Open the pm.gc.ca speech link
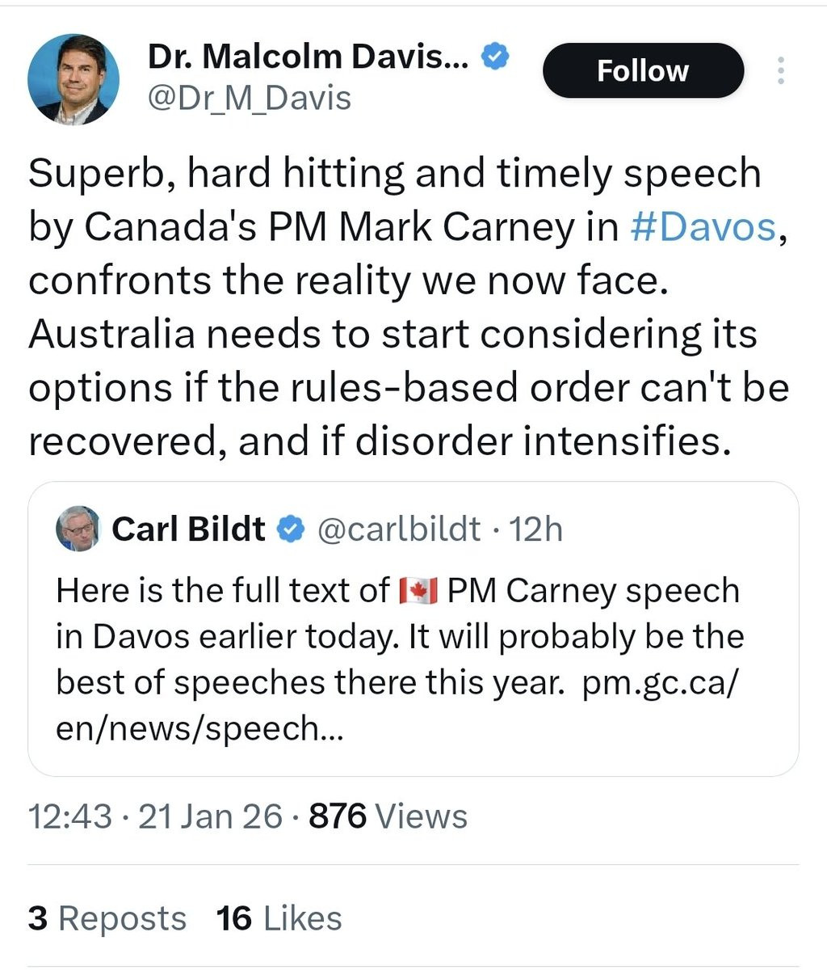This screenshot has width=827, height=970. click(396, 706)
